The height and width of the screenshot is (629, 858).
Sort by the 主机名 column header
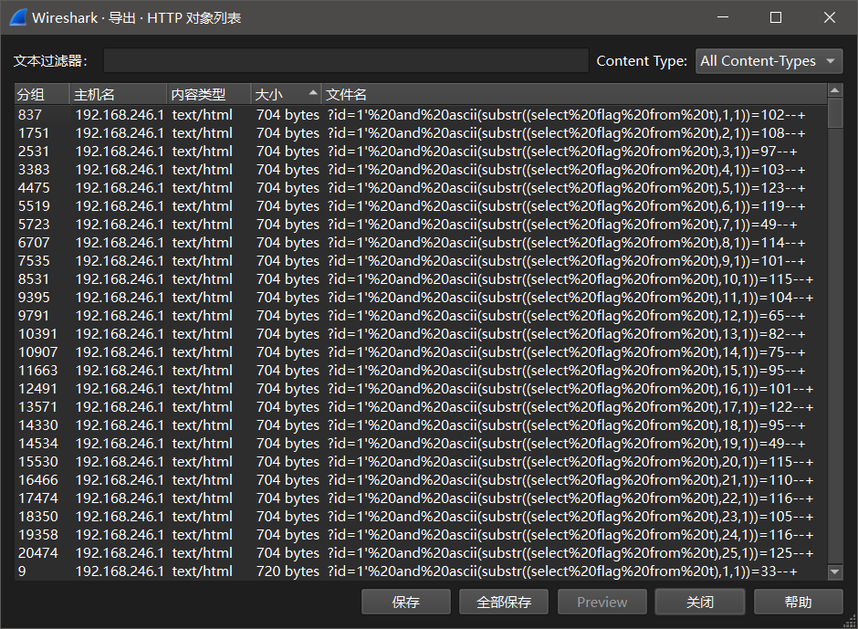click(118, 95)
